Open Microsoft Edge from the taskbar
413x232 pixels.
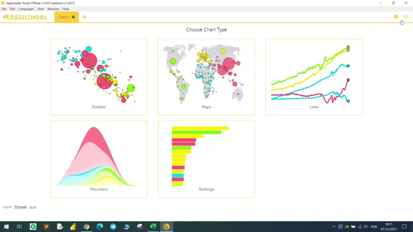(100, 227)
